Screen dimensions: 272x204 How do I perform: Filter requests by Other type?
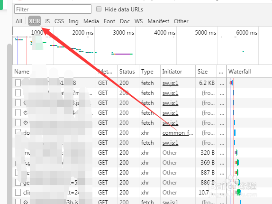[x=181, y=21]
